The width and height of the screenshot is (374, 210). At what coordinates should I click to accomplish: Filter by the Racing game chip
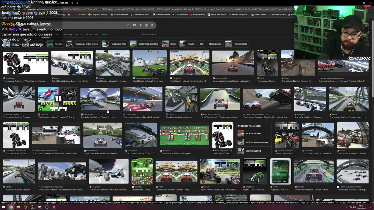click(x=215, y=44)
